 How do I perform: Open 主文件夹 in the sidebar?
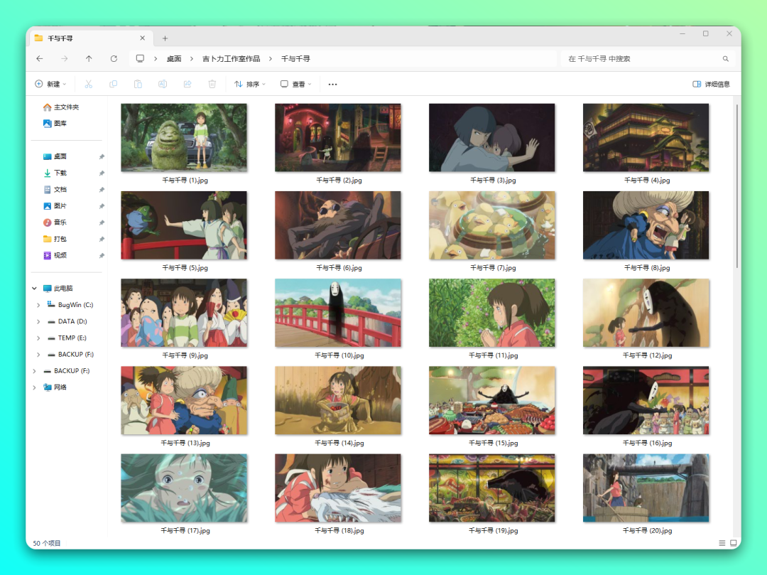60,107
